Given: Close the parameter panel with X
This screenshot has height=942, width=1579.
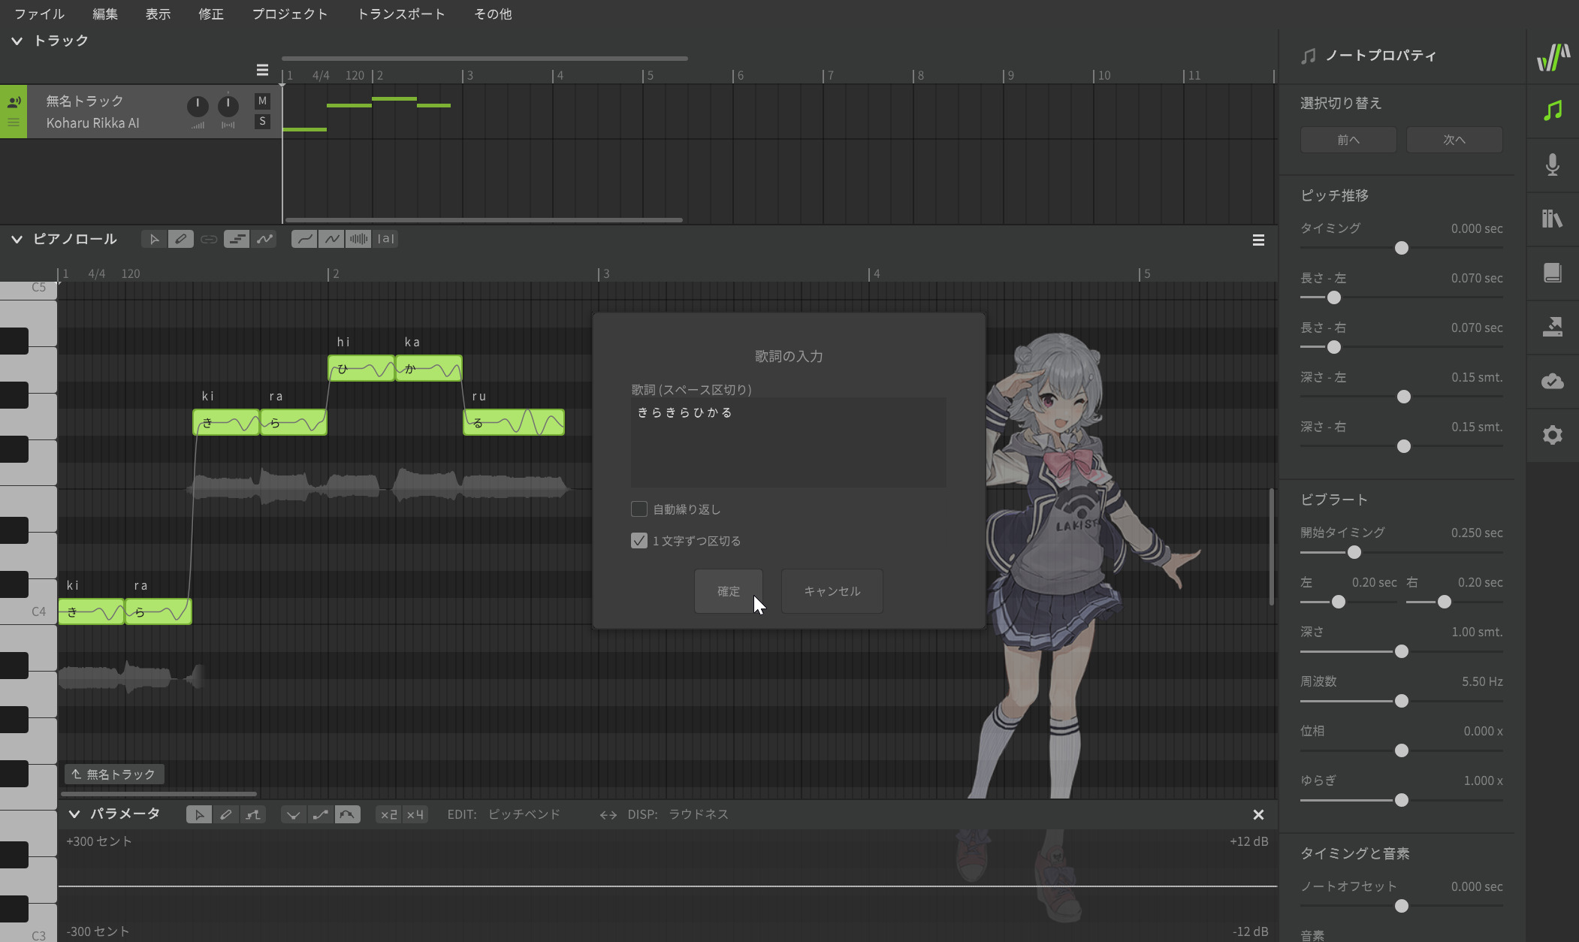Looking at the screenshot, I should [1258, 815].
